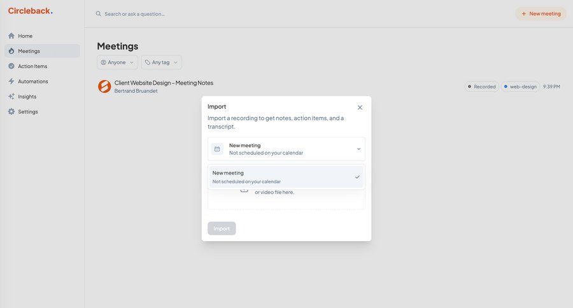Click the search magnifier icon
Image resolution: width=573 pixels, height=308 pixels.
coord(99,14)
